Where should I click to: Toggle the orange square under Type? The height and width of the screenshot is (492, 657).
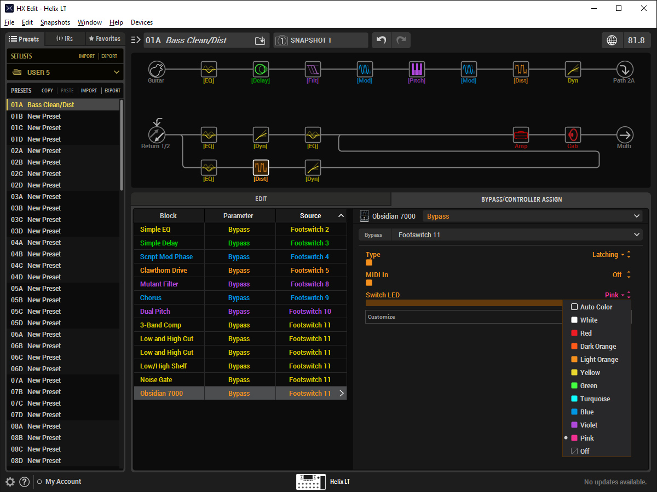coord(369,262)
